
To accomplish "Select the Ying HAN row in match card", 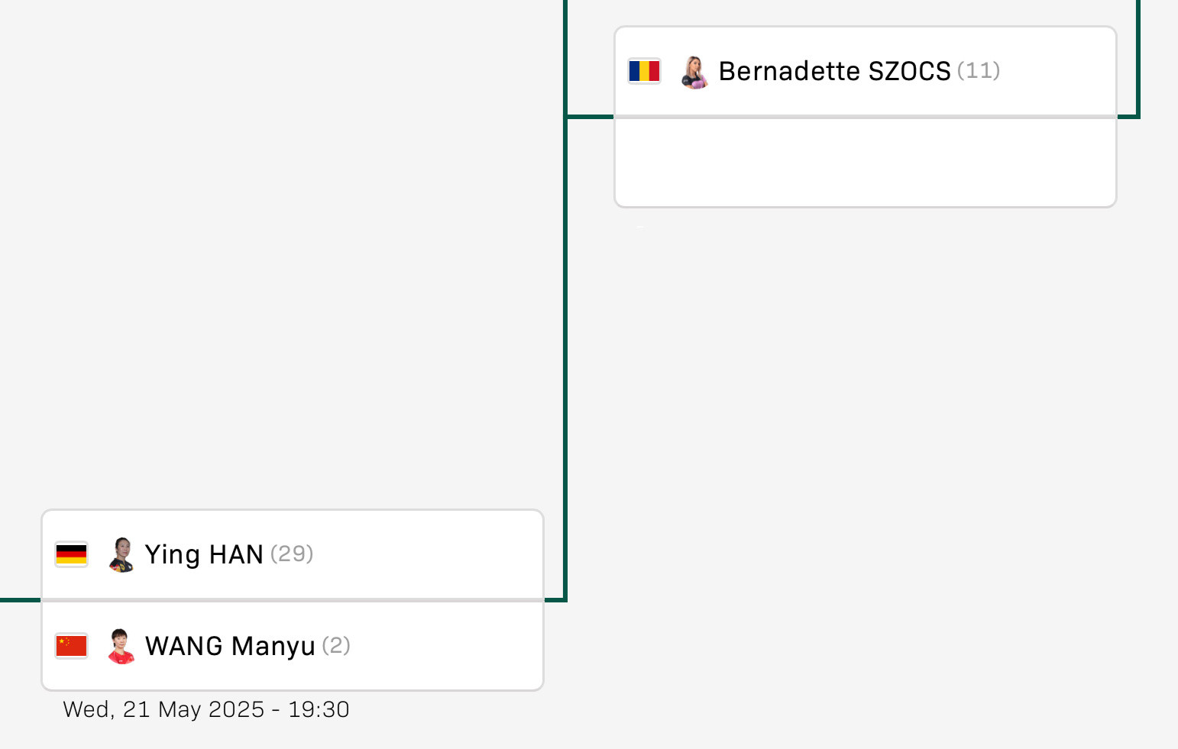I will [293, 554].
